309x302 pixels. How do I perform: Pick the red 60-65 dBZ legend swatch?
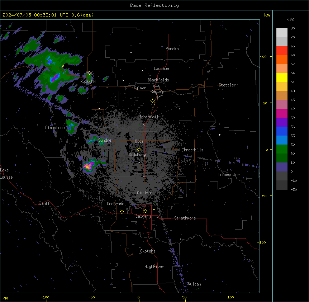click(x=282, y=51)
